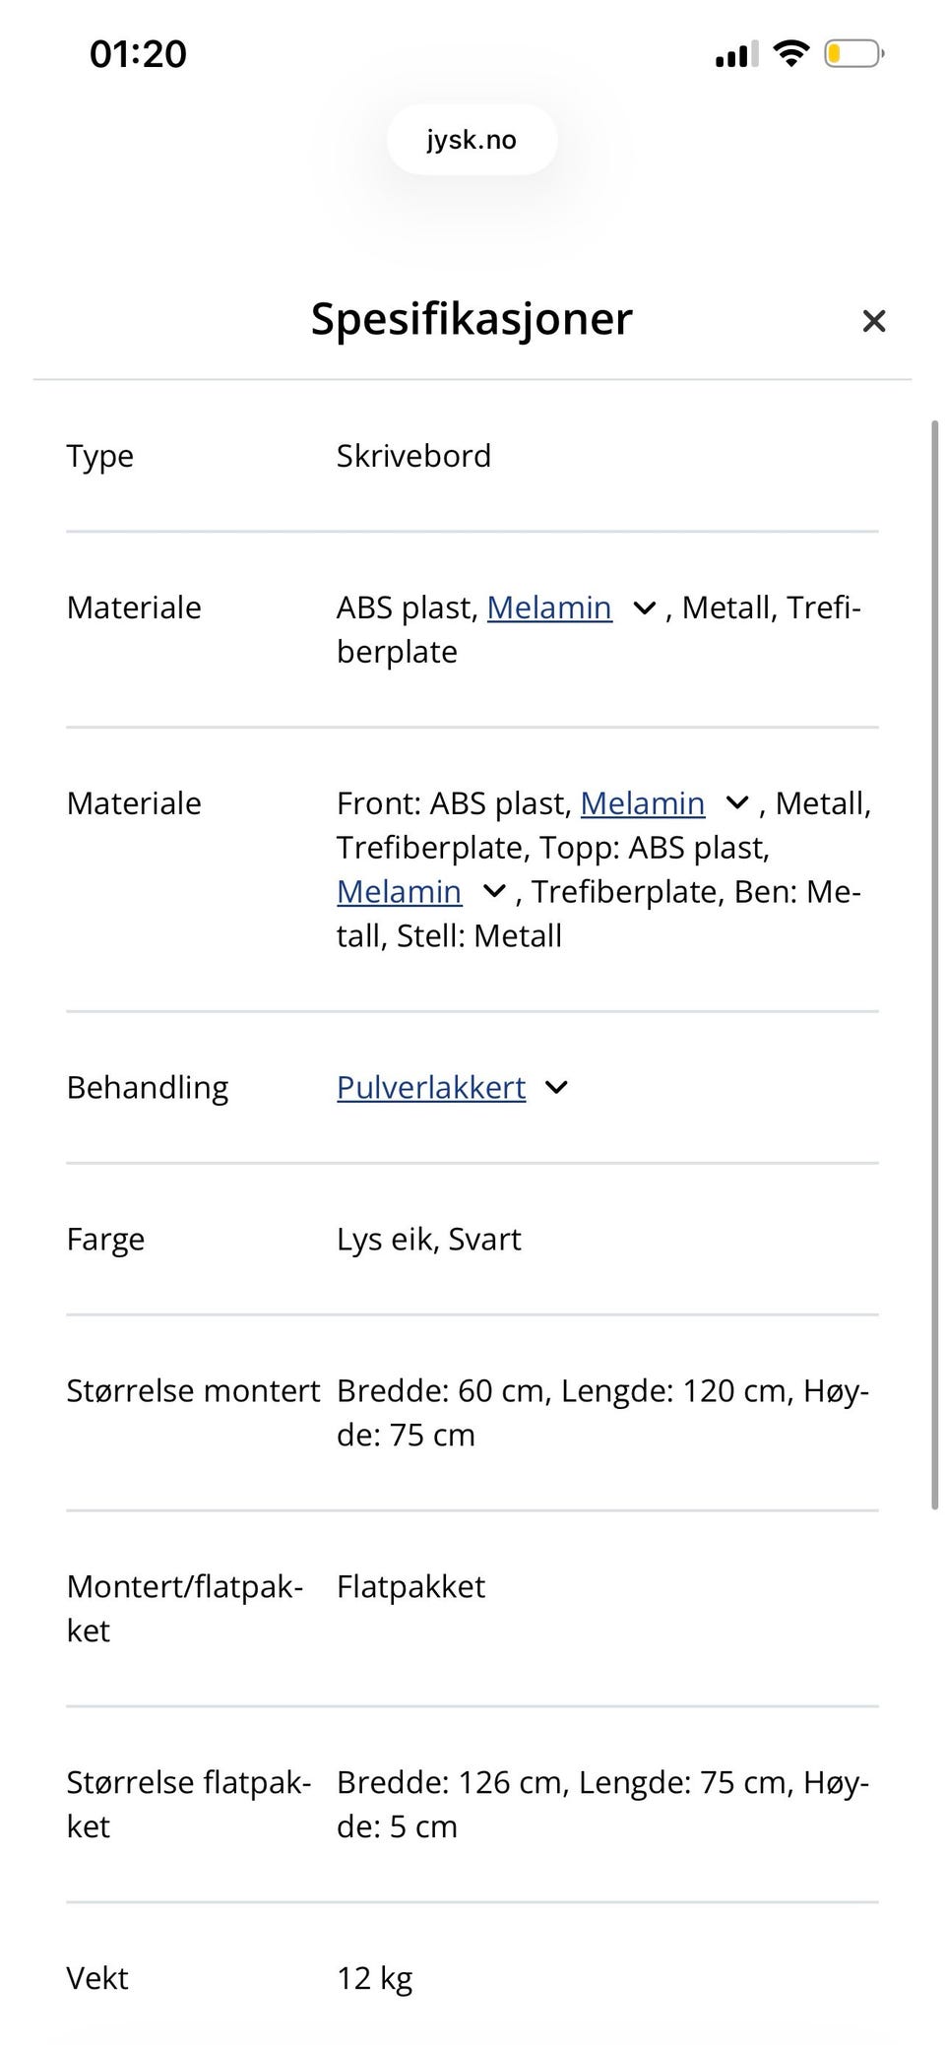Tap the X icon beside Spesifikasjoner
945x2045 pixels.
[x=874, y=321]
